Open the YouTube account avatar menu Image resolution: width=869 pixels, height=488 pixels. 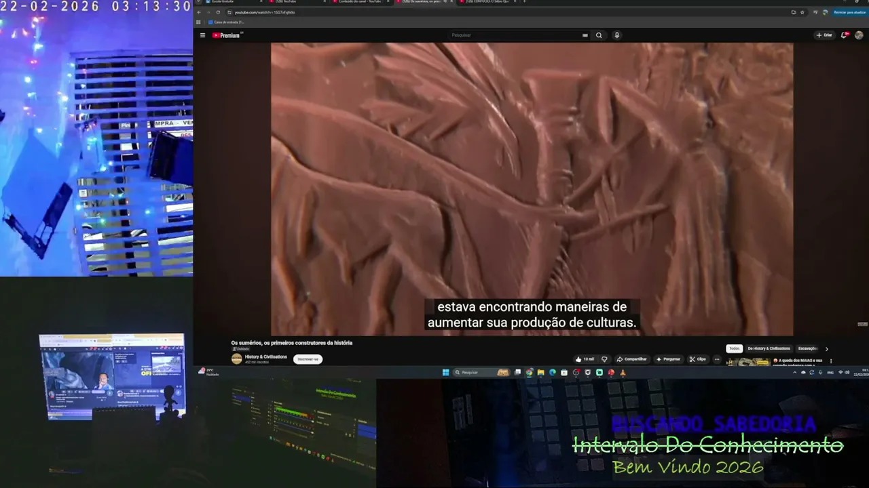pos(859,35)
